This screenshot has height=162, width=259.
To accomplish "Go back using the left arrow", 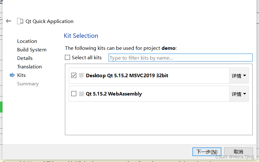I will 9,21.
